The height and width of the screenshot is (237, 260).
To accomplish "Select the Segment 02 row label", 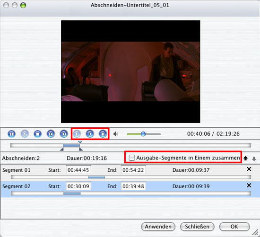I will [16, 186].
